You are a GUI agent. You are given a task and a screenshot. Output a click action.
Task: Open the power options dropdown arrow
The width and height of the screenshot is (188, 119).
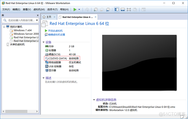79,9
